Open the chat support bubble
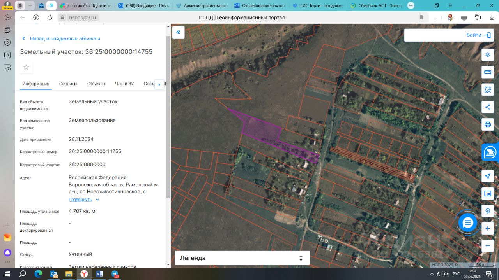Image resolution: width=499 pixels, height=280 pixels. pos(467,223)
